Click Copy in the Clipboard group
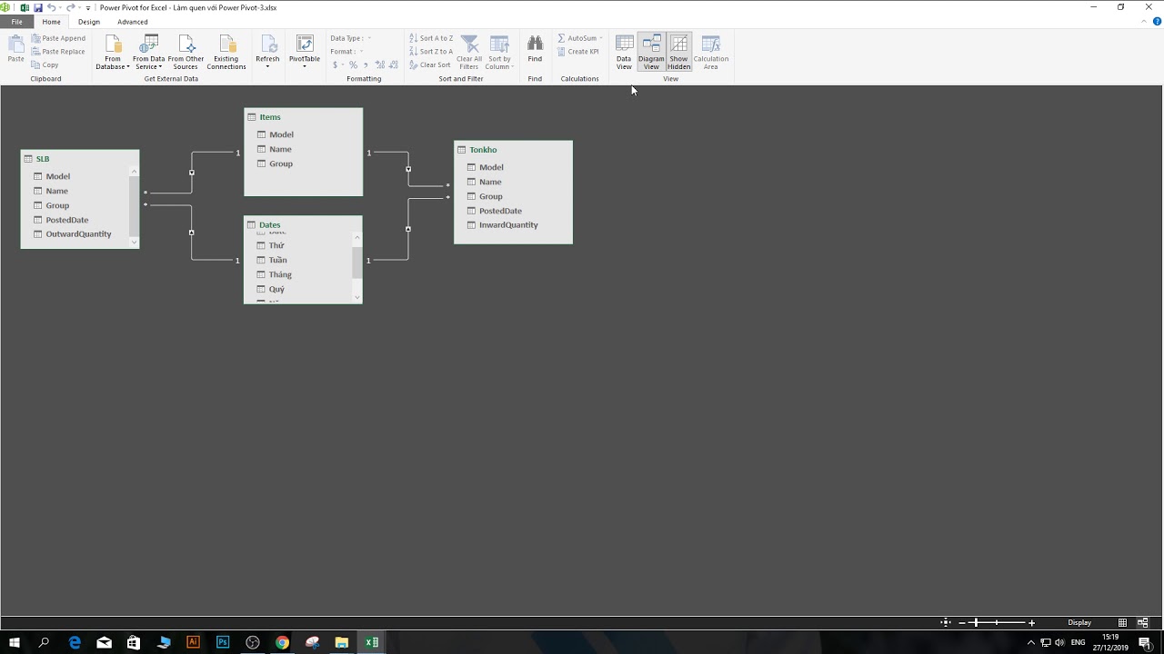 45,64
